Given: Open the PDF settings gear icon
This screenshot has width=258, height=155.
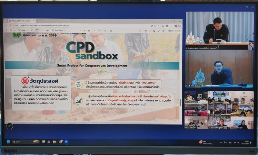Looking at the screenshot, I should click(164, 31).
